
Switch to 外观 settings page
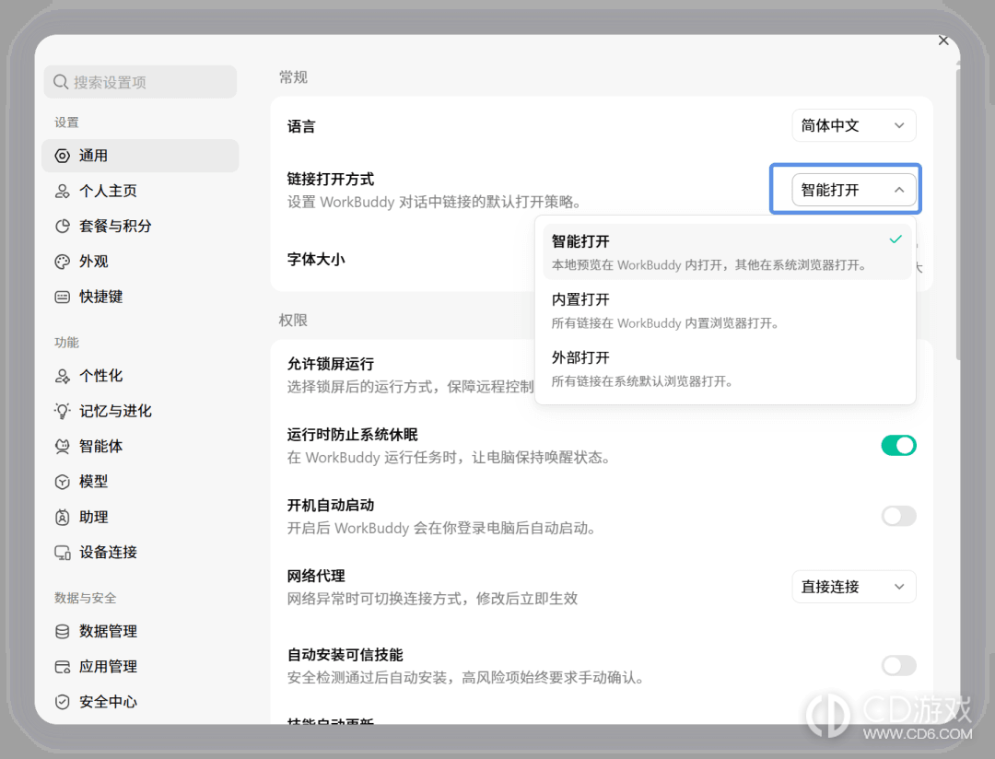click(x=140, y=262)
